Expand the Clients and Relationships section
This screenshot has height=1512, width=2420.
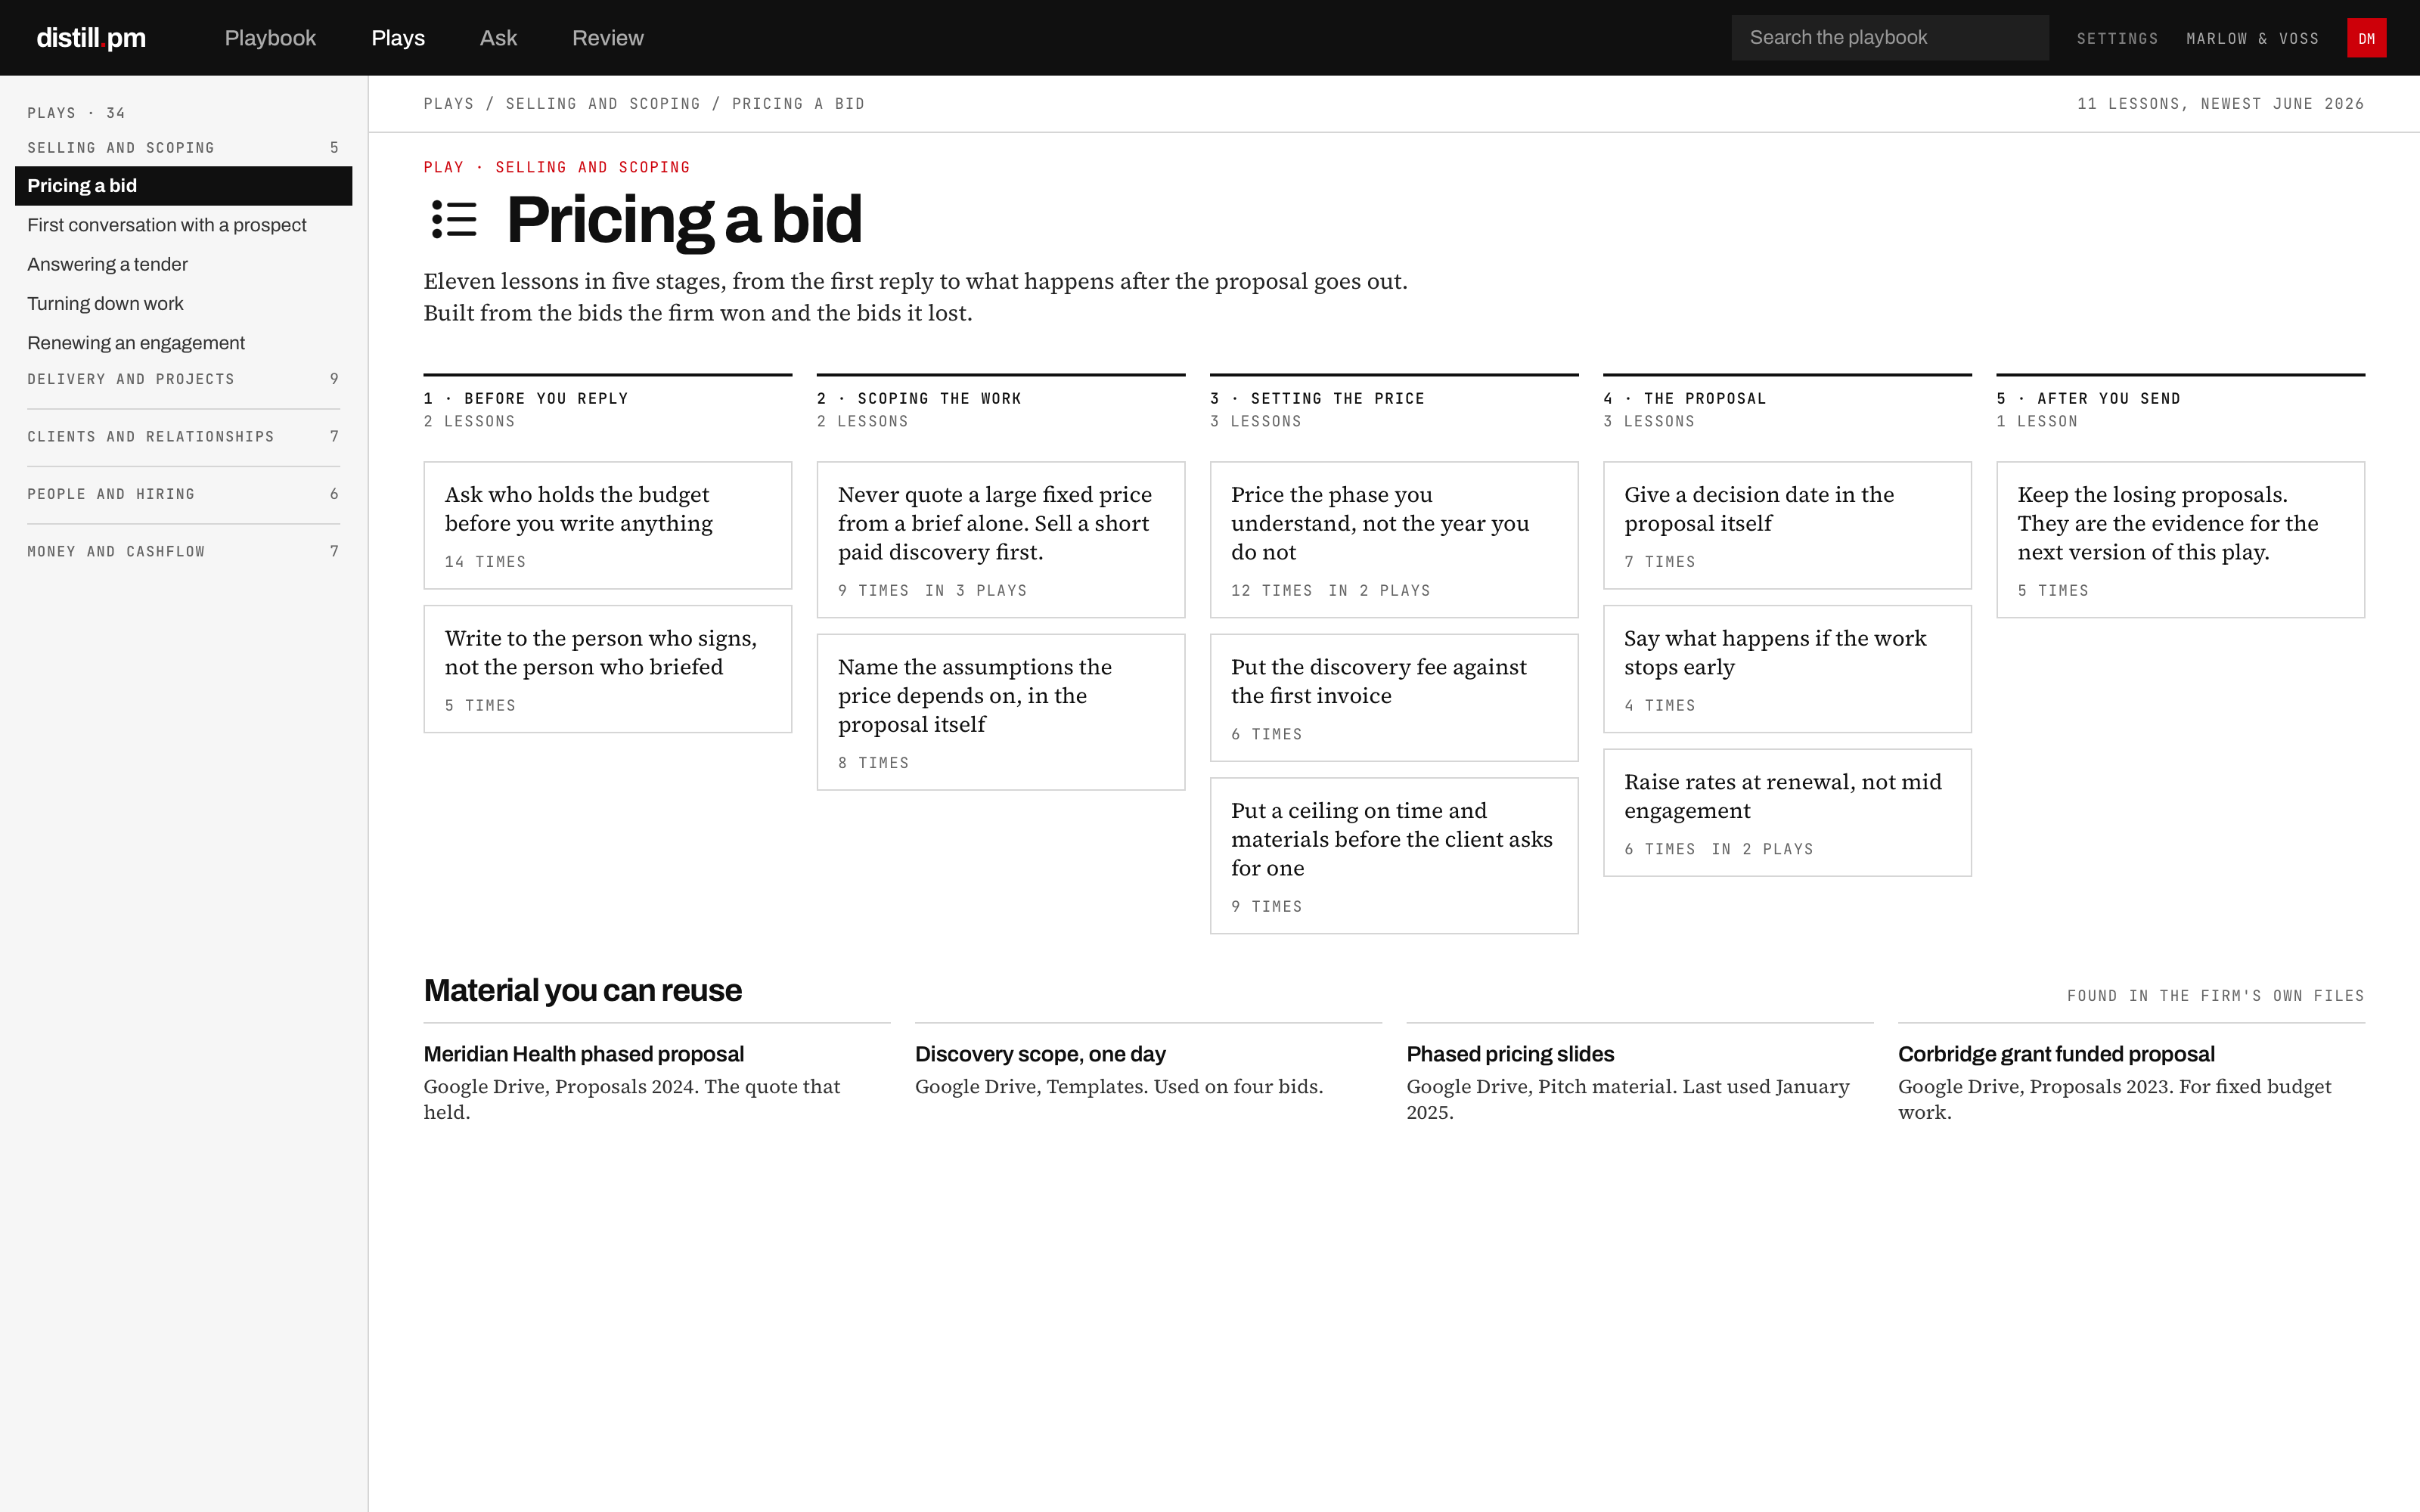point(183,437)
